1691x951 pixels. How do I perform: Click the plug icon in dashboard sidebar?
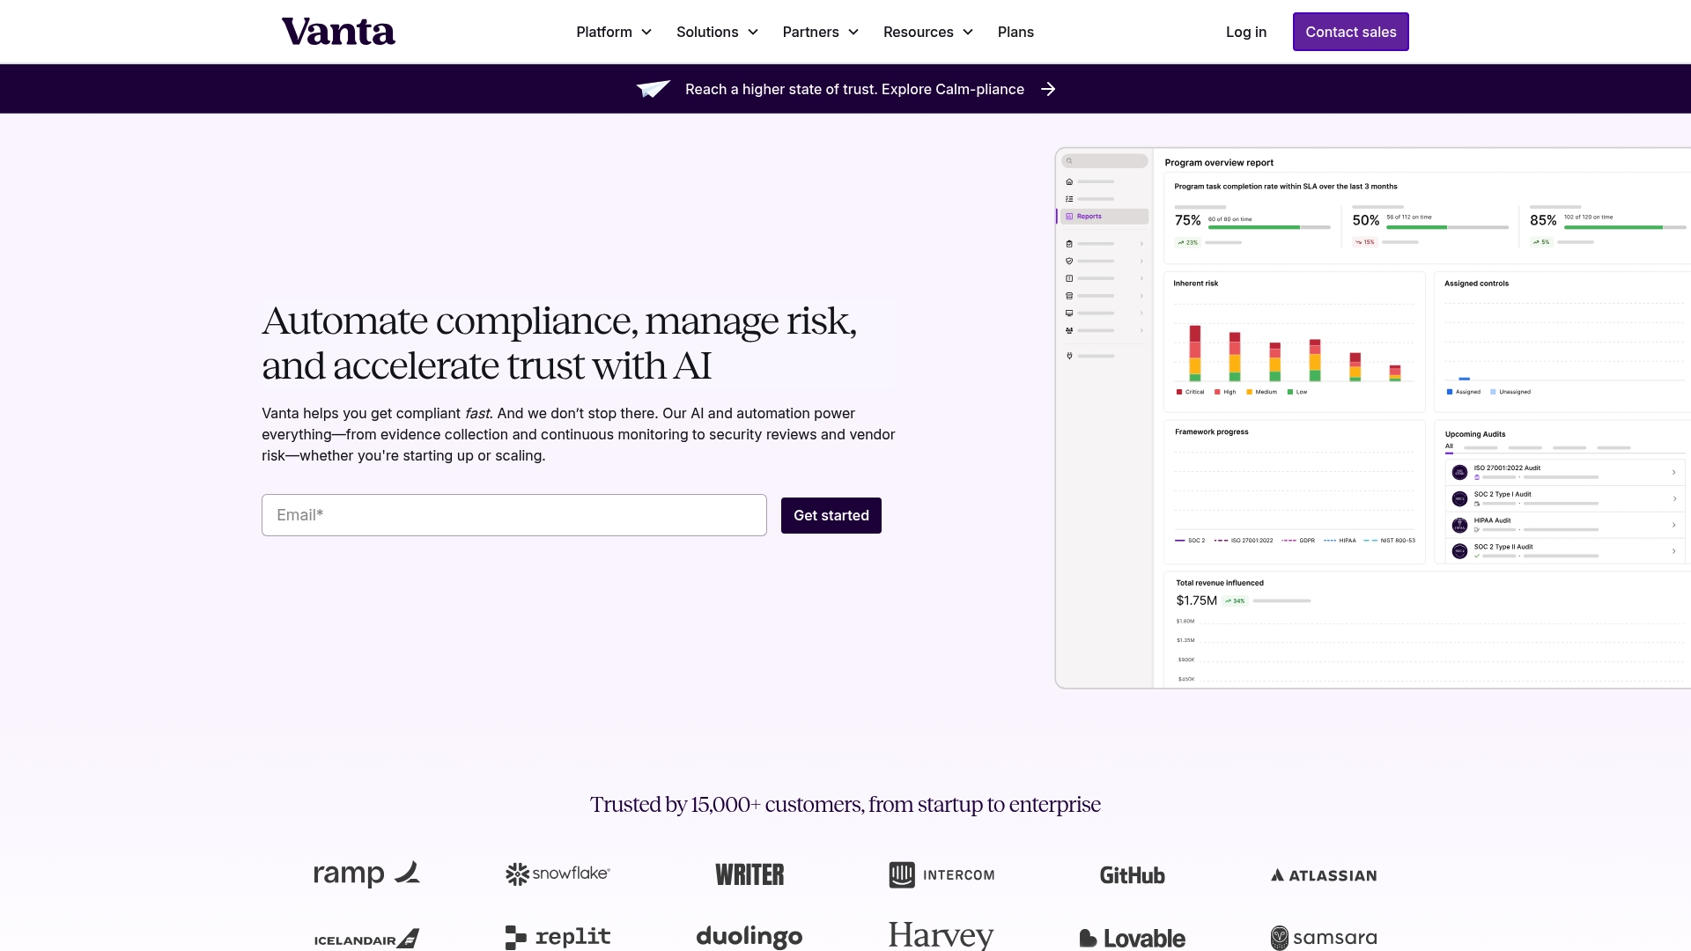point(1069,356)
